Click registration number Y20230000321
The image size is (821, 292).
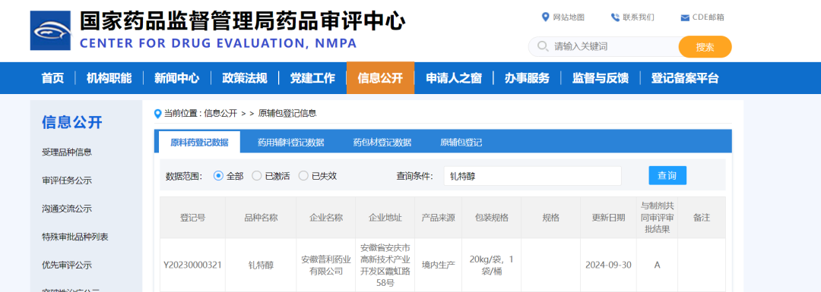pos(192,265)
